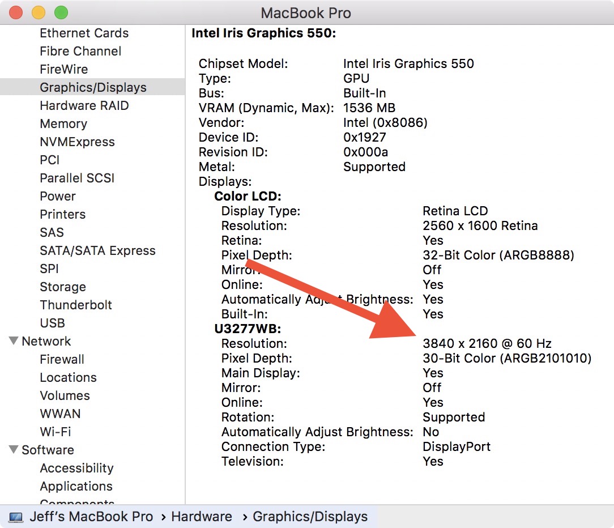Click the laptop icon in path bar

coord(16,517)
